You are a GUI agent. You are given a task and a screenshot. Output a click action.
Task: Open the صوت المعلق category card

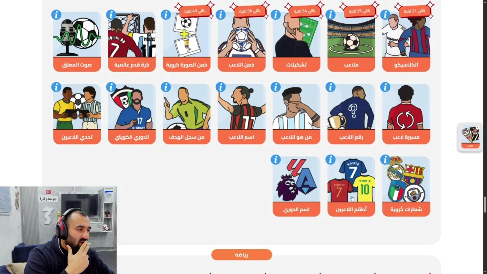(x=77, y=41)
